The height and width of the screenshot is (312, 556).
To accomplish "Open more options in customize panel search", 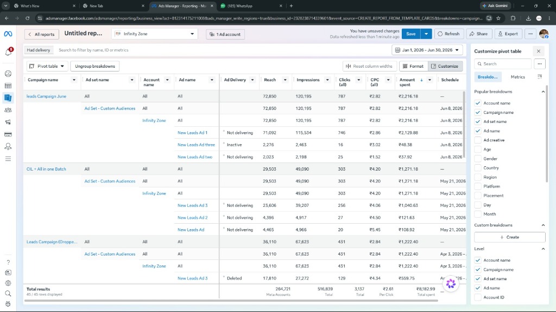I will point(539,64).
